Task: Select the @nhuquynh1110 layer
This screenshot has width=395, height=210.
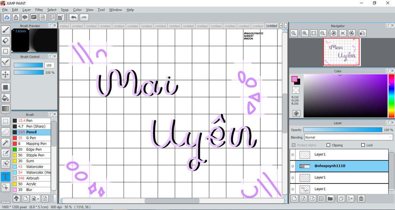Action: pos(342,166)
